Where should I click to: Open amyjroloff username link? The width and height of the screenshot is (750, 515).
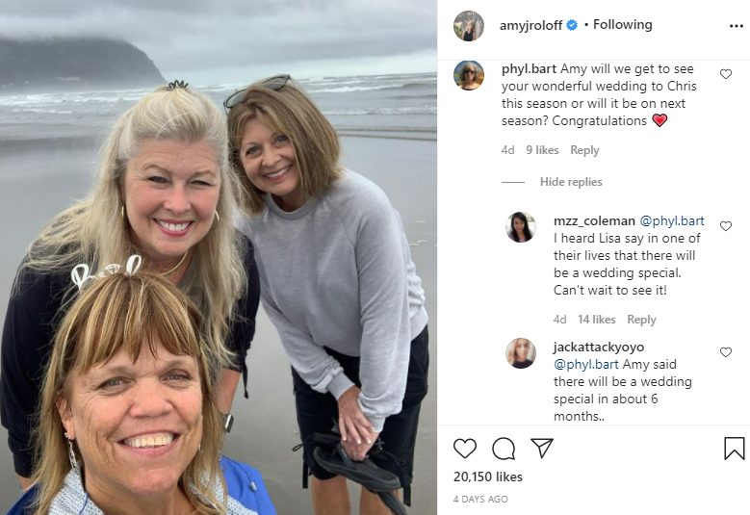[530, 25]
